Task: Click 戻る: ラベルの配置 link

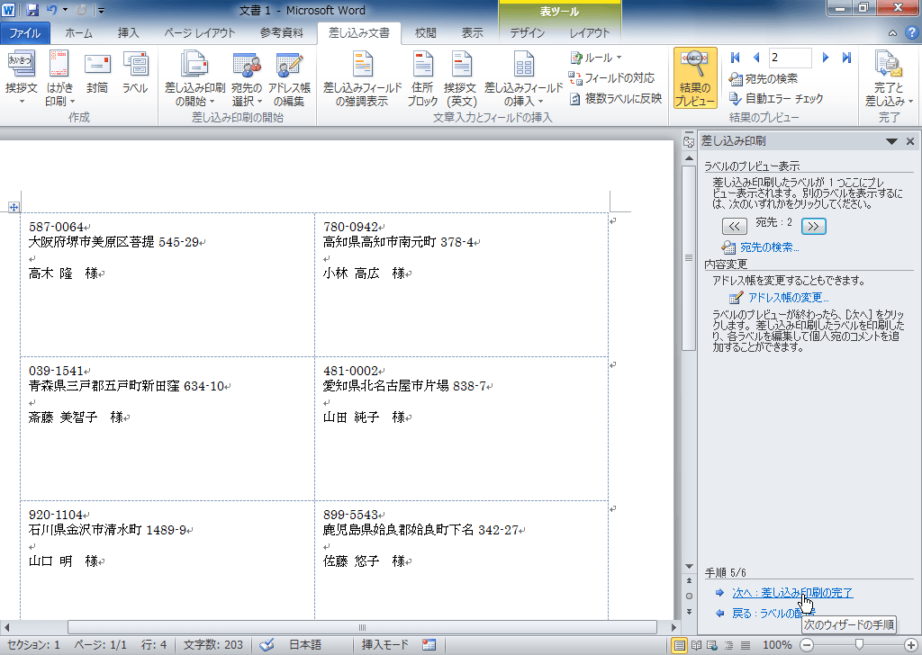Action: 773,614
